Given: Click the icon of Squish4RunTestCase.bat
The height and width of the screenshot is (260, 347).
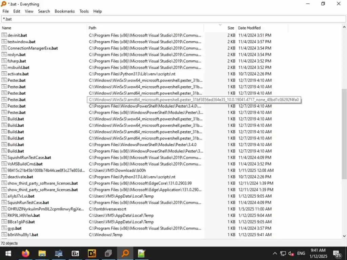Looking at the screenshot, I should (x=4, y=157).
